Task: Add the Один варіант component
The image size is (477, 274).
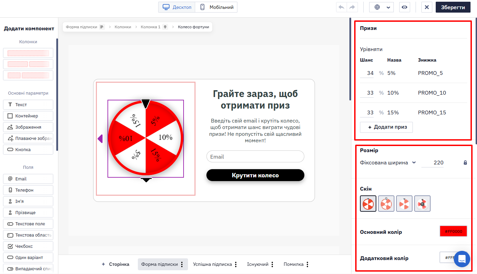Action: pos(28,257)
